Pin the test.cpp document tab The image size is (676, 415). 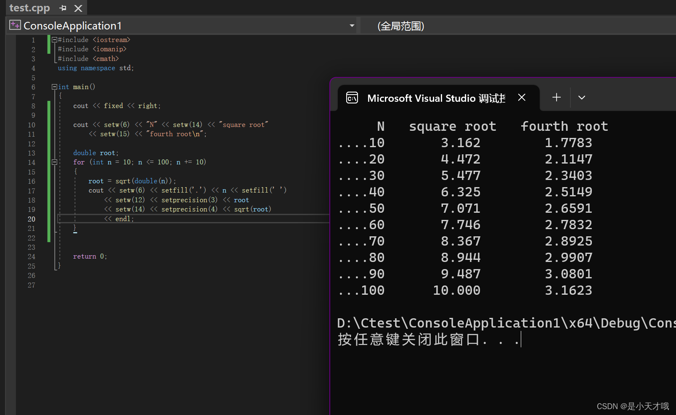pyautogui.click(x=63, y=8)
